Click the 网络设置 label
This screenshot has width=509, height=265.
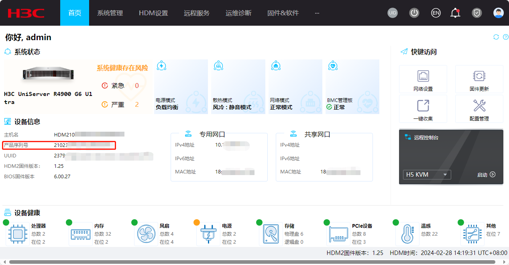423,89
